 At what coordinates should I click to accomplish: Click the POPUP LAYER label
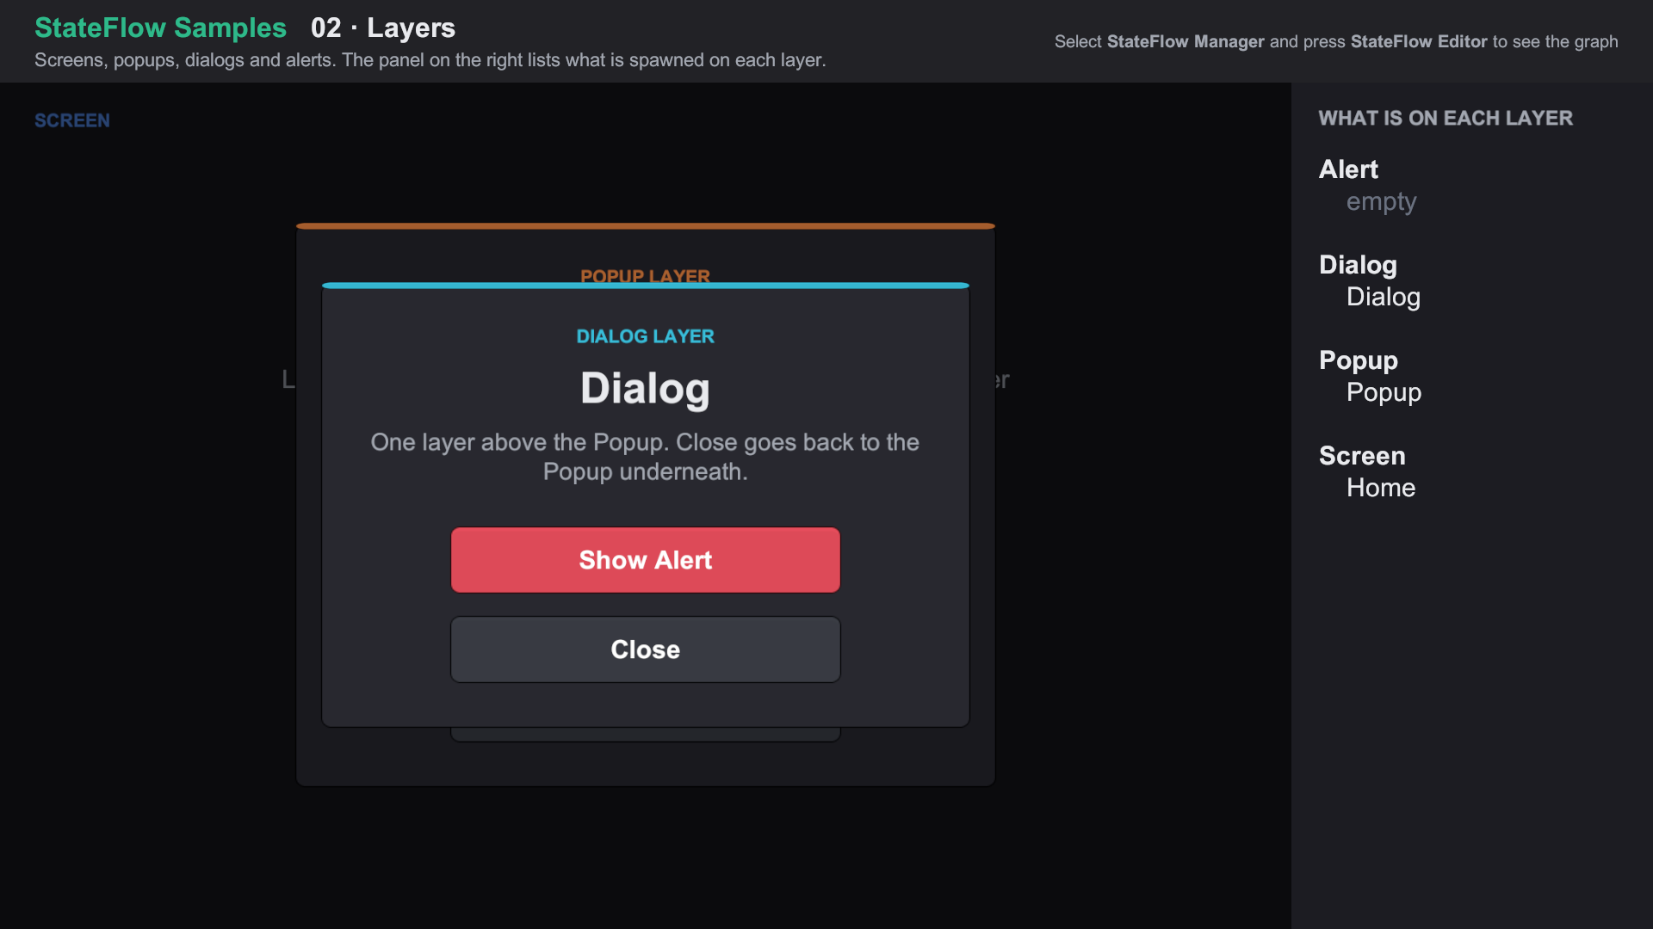(645, 275)
